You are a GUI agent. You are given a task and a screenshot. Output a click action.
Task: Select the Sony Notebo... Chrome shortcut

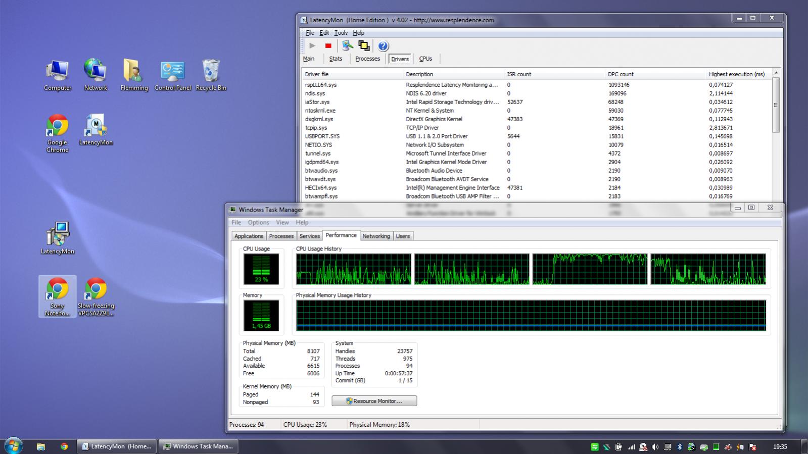(x=57, y=296)
